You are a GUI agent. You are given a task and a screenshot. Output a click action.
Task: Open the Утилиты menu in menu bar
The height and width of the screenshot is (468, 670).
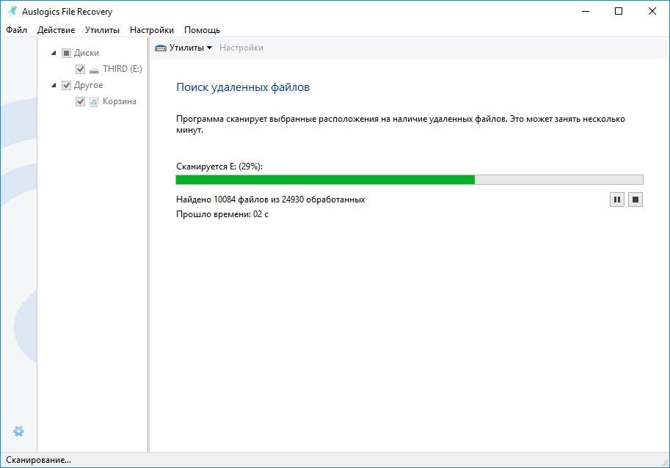[102, 30]
